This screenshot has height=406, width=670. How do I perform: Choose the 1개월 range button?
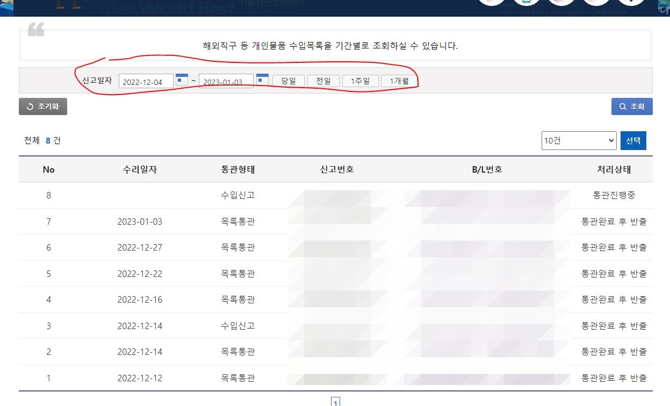click(x=399, y=81)
